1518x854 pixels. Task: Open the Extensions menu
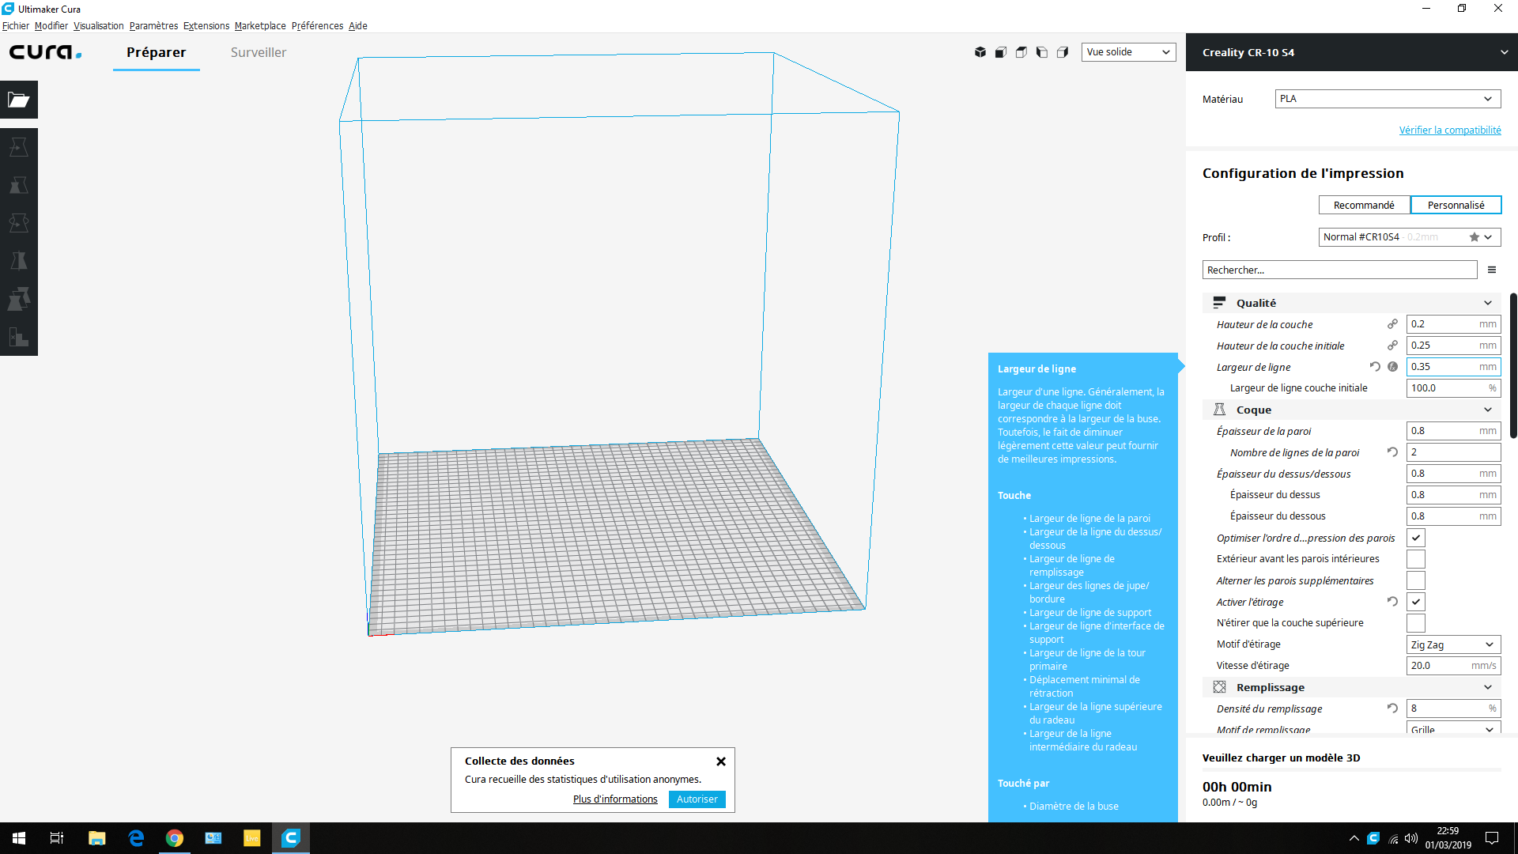206,26
